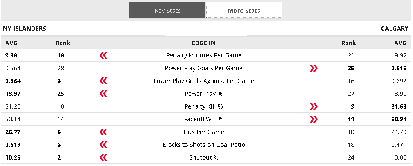413x166 pixels.
Task: Click the Islanders 10.26 shutout average
Action: click(13, 157)
